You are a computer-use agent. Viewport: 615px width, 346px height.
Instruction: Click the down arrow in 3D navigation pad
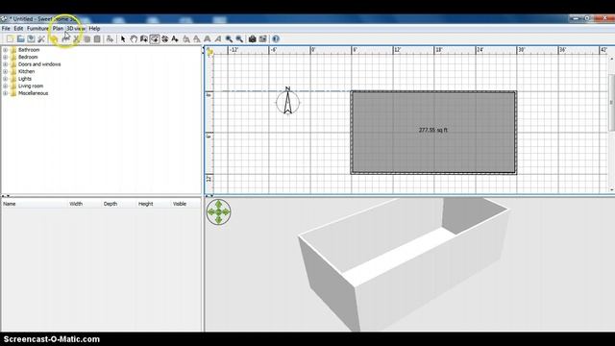pyautogui.click(x=218, y=220)
